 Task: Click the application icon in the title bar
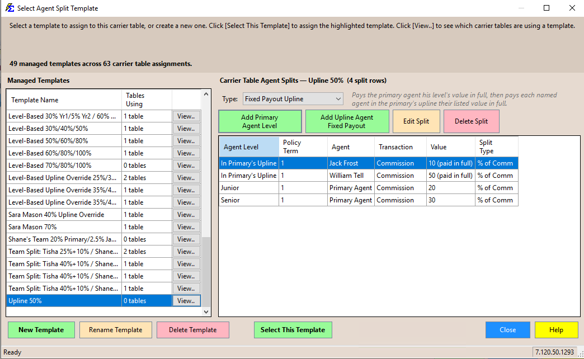pos(10,8)
